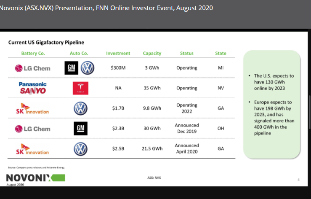Click the Volkswagen logo in the 9.8 GWh row
Image resolution: width=311 pixels, height=199 pixels.
click(x=80, y=108)
